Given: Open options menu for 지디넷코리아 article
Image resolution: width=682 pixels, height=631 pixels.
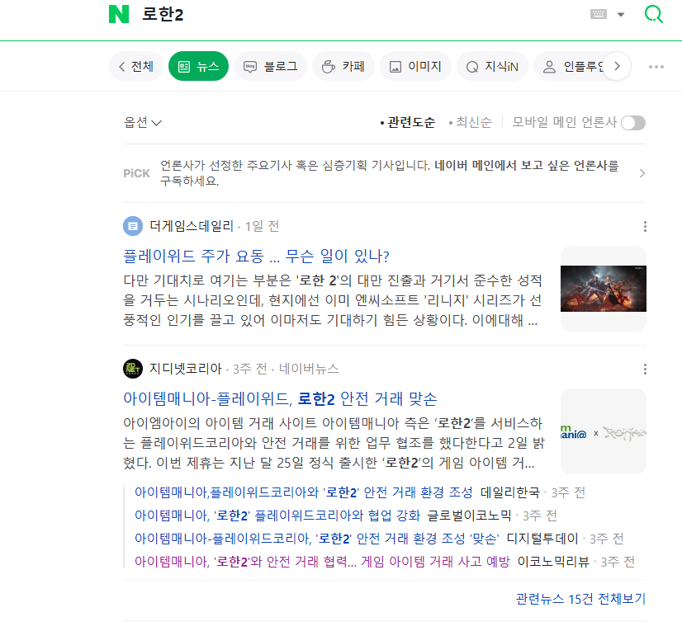Looking at the screenshot, I should click(645, 370).
